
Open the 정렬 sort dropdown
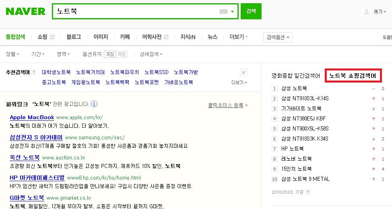point(12,54)
